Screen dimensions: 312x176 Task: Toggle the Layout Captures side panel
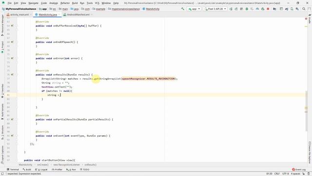click(2, 155)
